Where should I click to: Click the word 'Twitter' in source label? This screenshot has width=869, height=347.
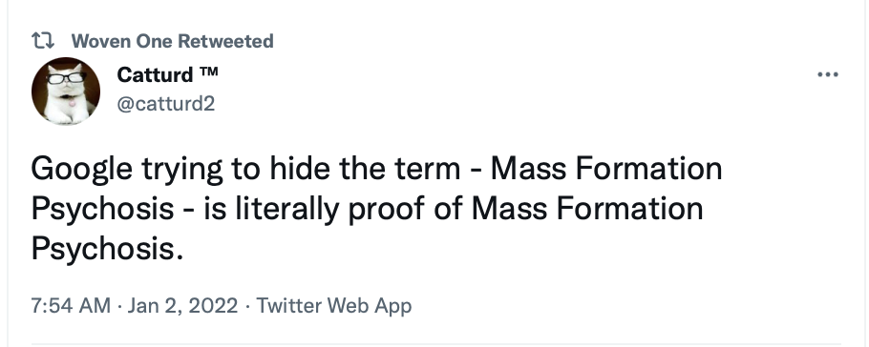tap(288, 305)
